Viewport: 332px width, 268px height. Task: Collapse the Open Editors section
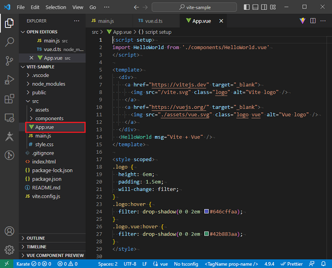pyautogui.click(x=23, y=32)
